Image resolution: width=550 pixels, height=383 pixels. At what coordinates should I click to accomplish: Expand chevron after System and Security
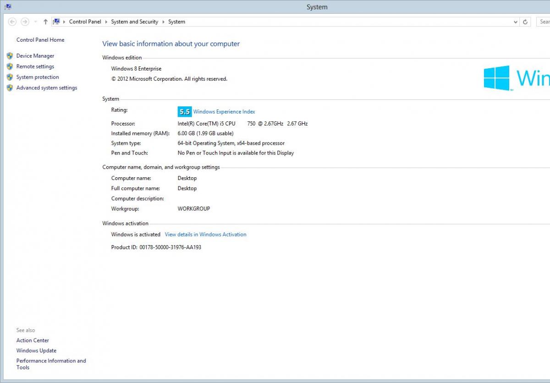163,22
